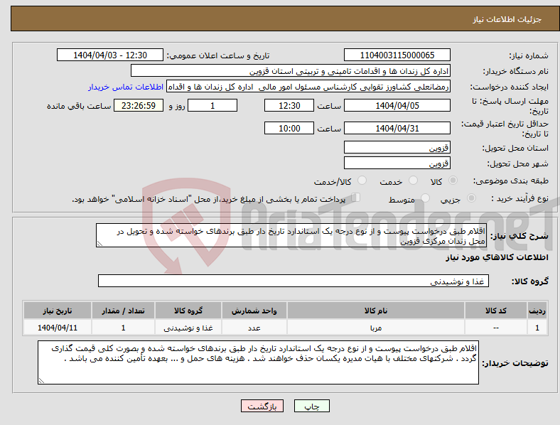The width and height of the screenshot is (560, 425).
Task: Click the تاریخ نیاز column header
Action: pos(58,311)
